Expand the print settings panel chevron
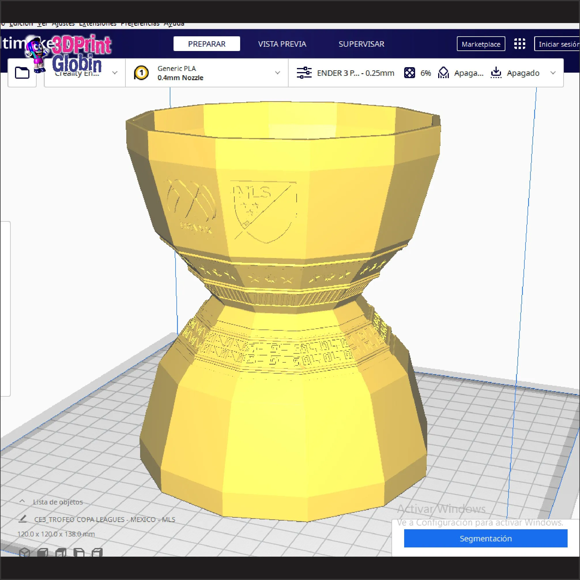 [553, 73]
